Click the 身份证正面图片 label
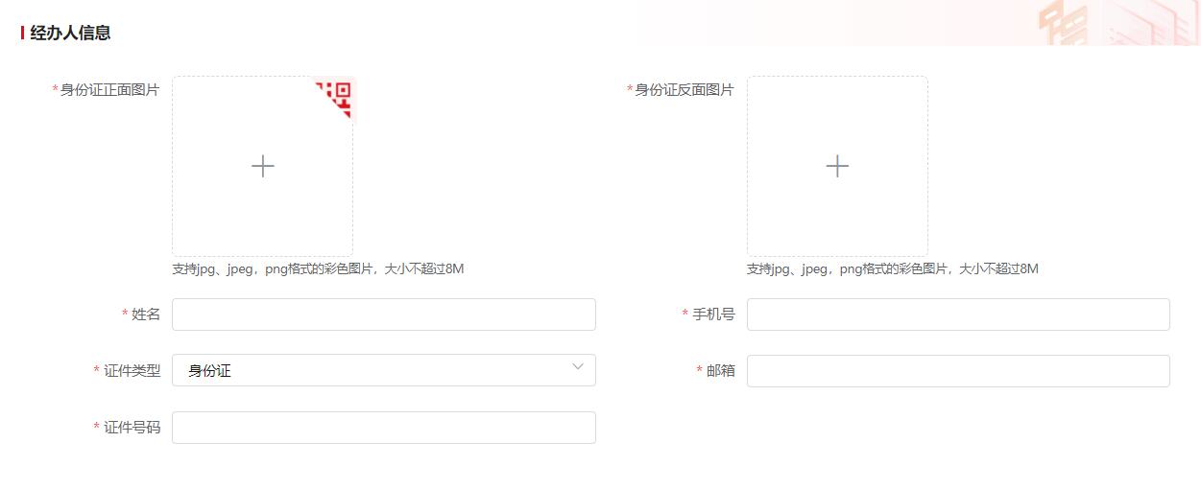This screenshot has height=489, width=1201. 109,89
